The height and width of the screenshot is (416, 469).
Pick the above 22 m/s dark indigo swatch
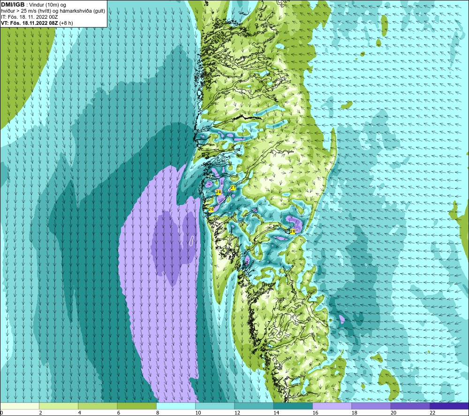coord(449,406)
